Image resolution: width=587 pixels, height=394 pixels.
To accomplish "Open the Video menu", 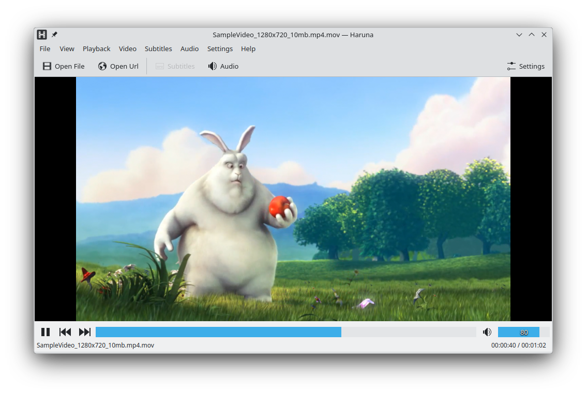I will coord(127,49).
